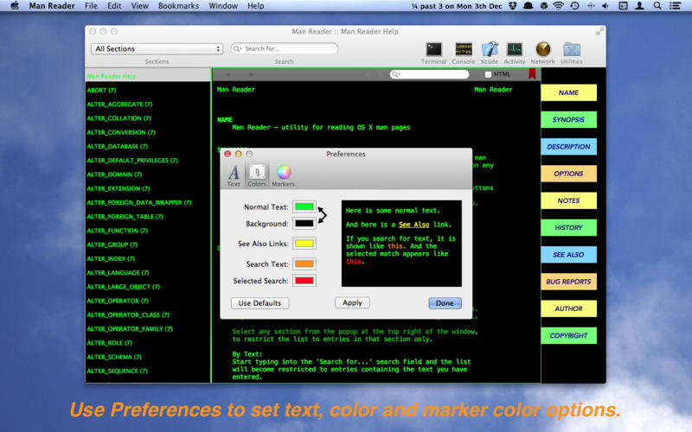Open Spotlight search in menu bar
692x432 pixels.
[657, 6]
